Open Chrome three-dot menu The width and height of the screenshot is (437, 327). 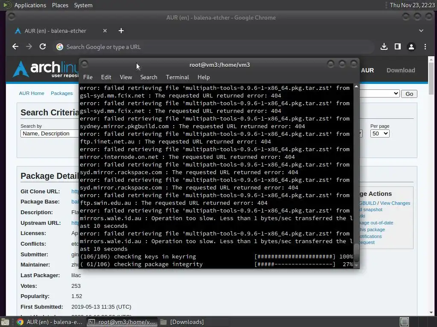pyautogui.click(x=425, y=47)
